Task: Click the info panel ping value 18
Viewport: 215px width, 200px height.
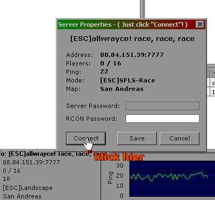Action: (6, 179)
